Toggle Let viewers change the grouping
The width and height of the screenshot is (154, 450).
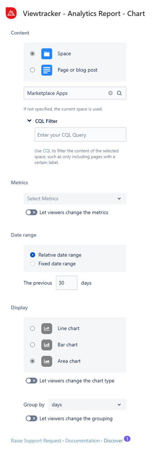[x=31, y=419]
